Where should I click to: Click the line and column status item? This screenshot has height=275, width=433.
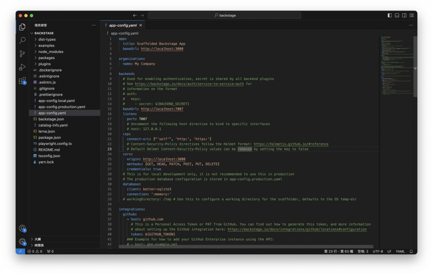(339, 251)
